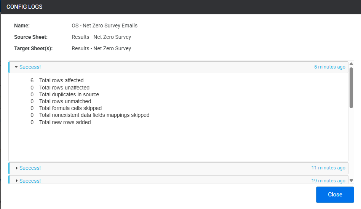Expand the Success! log from 11 minutes ago
The image size is (361, 209).
(17, 168)
